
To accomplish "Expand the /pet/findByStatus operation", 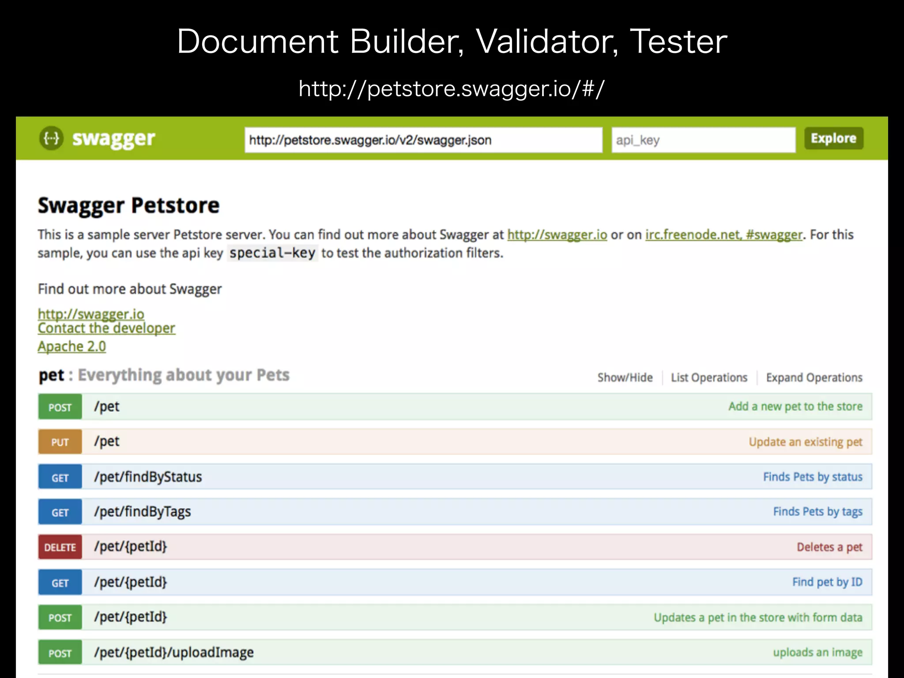I will click(148, 477).
